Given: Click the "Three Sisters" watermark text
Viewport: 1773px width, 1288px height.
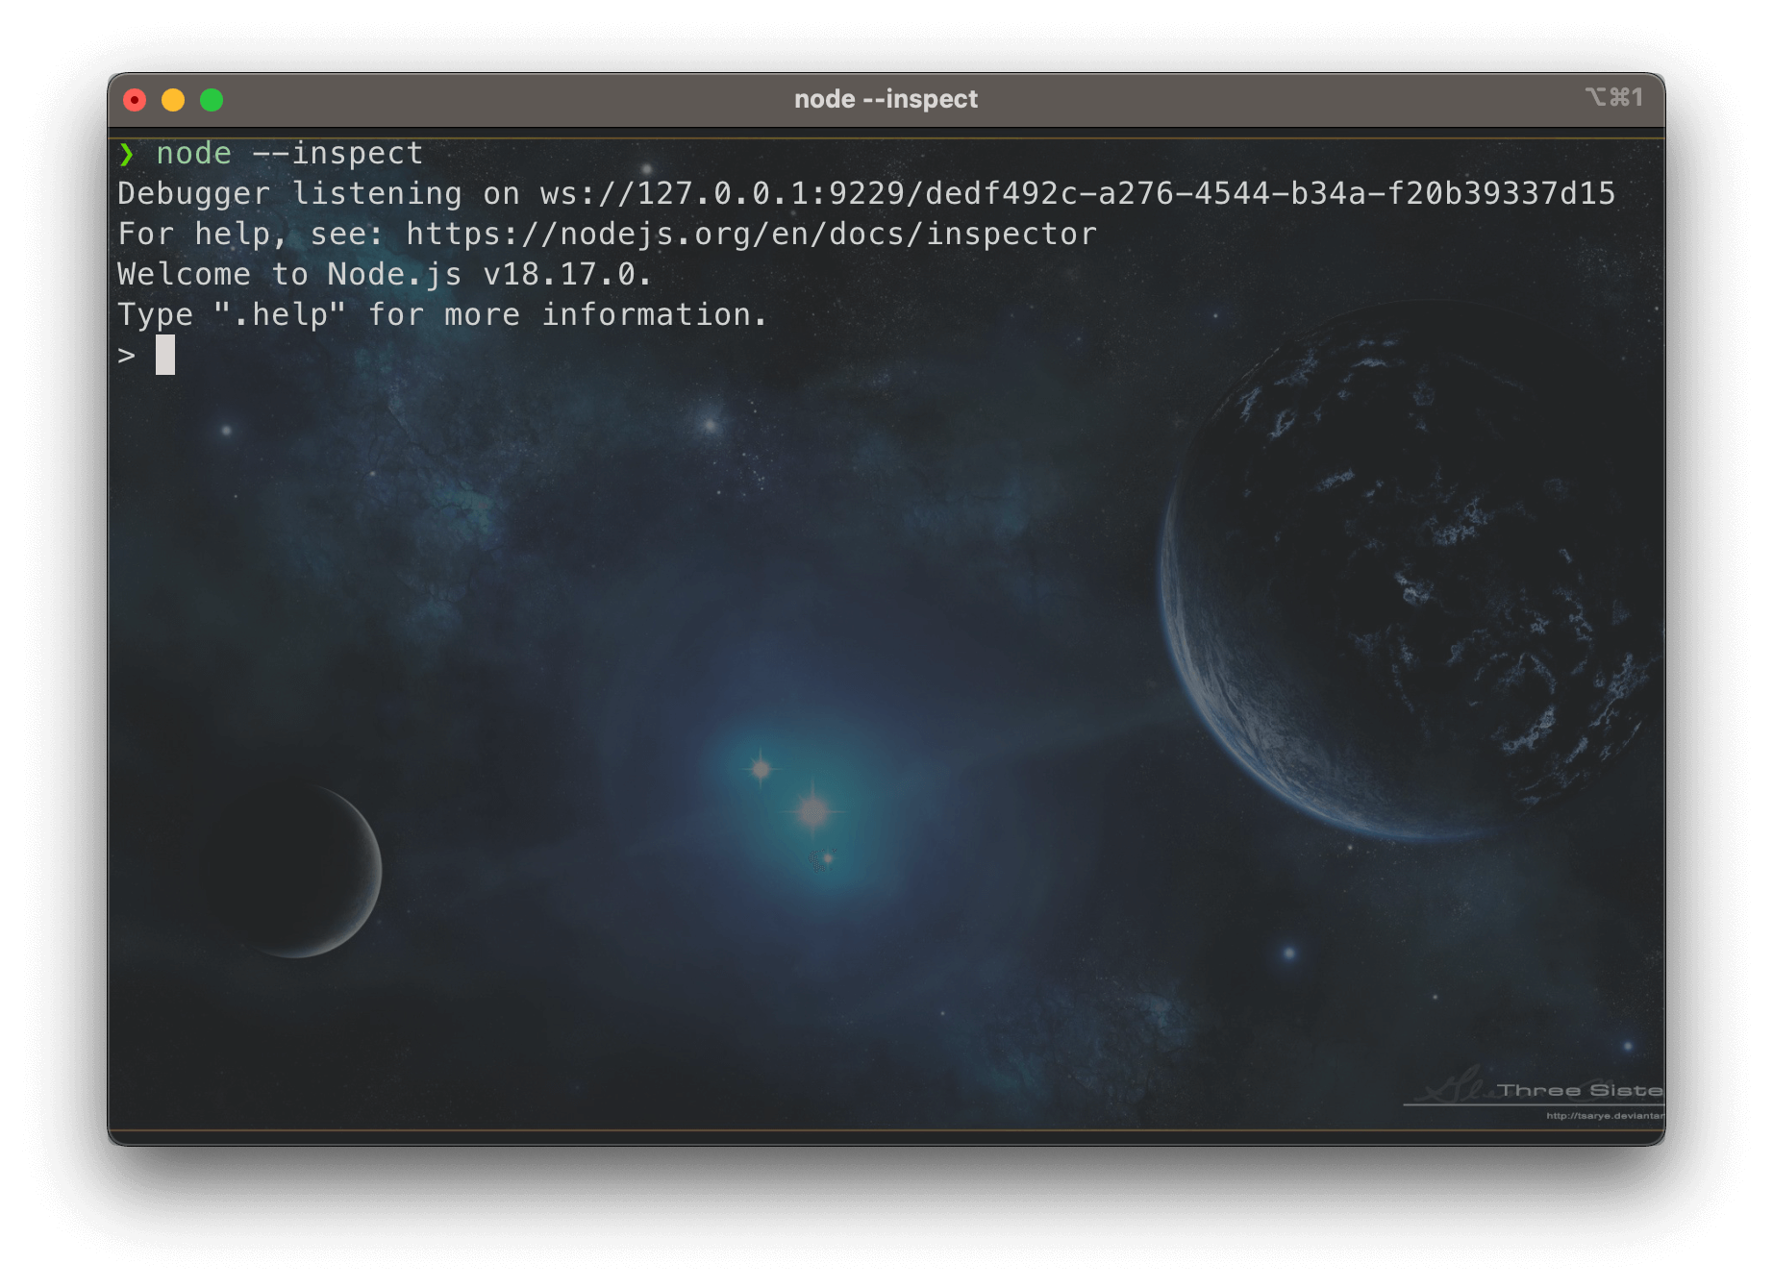Looking at the screenshot, I should 1579,1090.
